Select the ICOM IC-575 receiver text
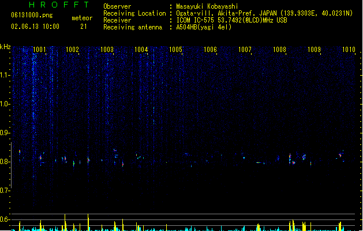The image size is (363, 231). click(231, 20)
